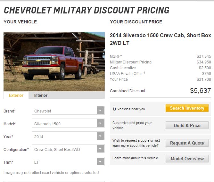Switch to the Interior tab
The height and width of the screenshot is (182, 214).
coord(41,95)
